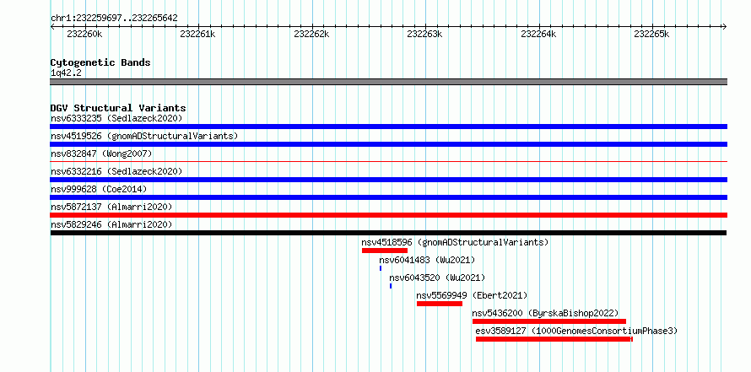Select the blue bar under nsv6333235
751x372 pixels.
388,127
